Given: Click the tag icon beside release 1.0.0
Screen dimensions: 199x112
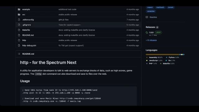Looking at the screenshot, I should [x=147, y=33].
